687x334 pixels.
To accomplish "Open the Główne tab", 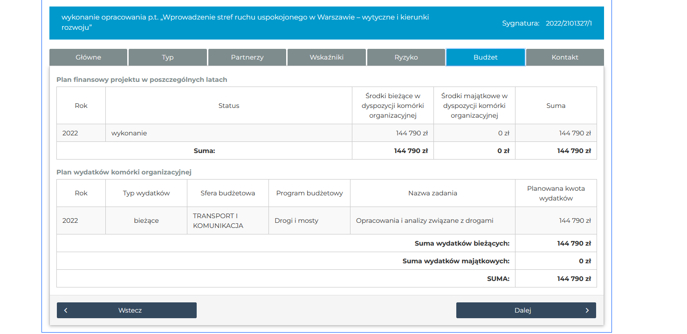I will (88, 57).
